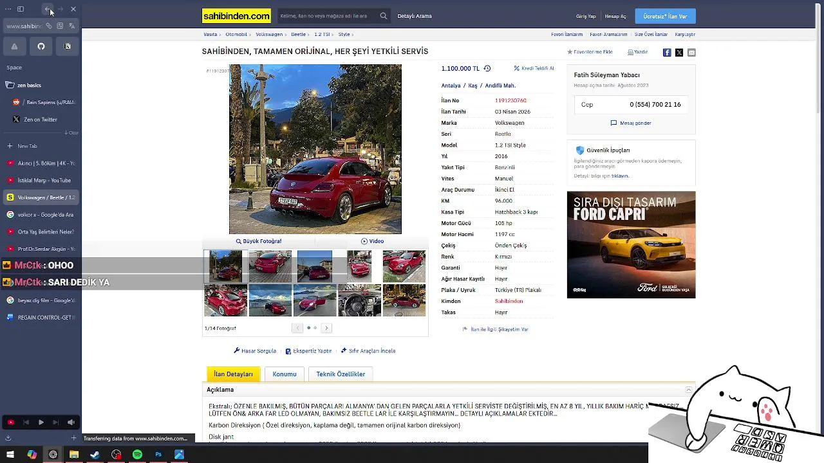The height and width of the screenshot is (463, 824).
Task: Click Mesaj gönder link
Action: (x=631, y=123)
